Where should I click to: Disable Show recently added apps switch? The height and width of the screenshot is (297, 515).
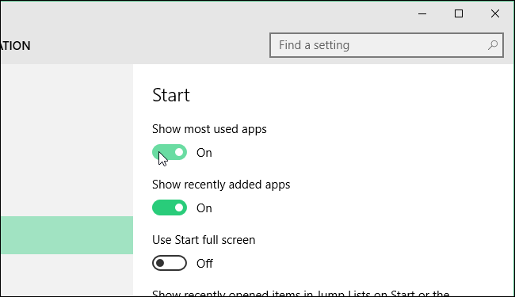coord(170,208)
